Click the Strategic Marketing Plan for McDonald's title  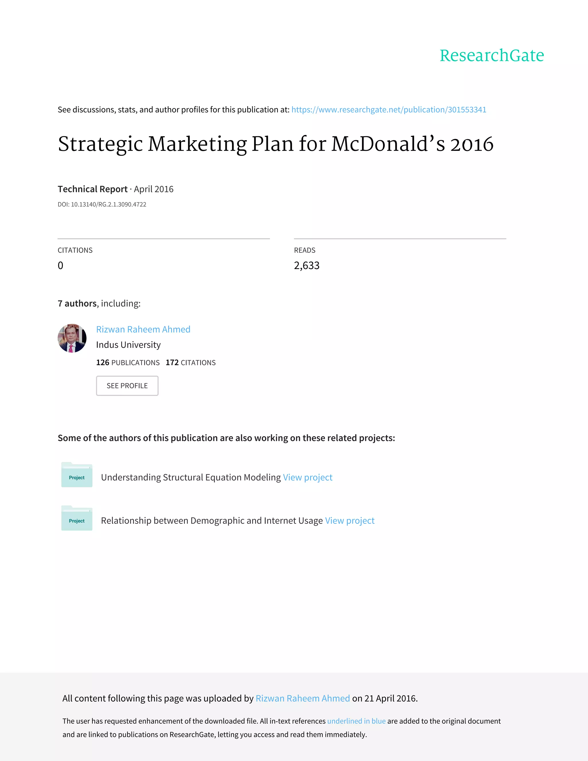pyautogui.click(x=275, y=144)
